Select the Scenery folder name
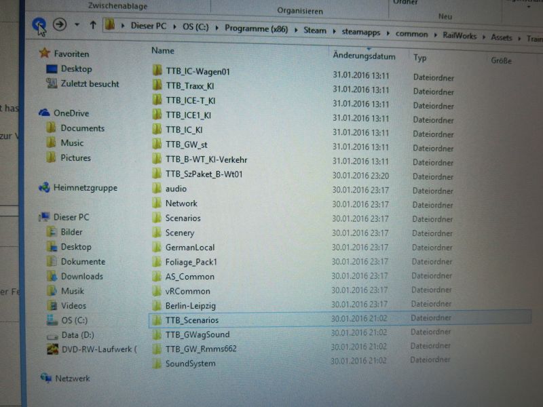543x407 pixels. click(180, 233)
